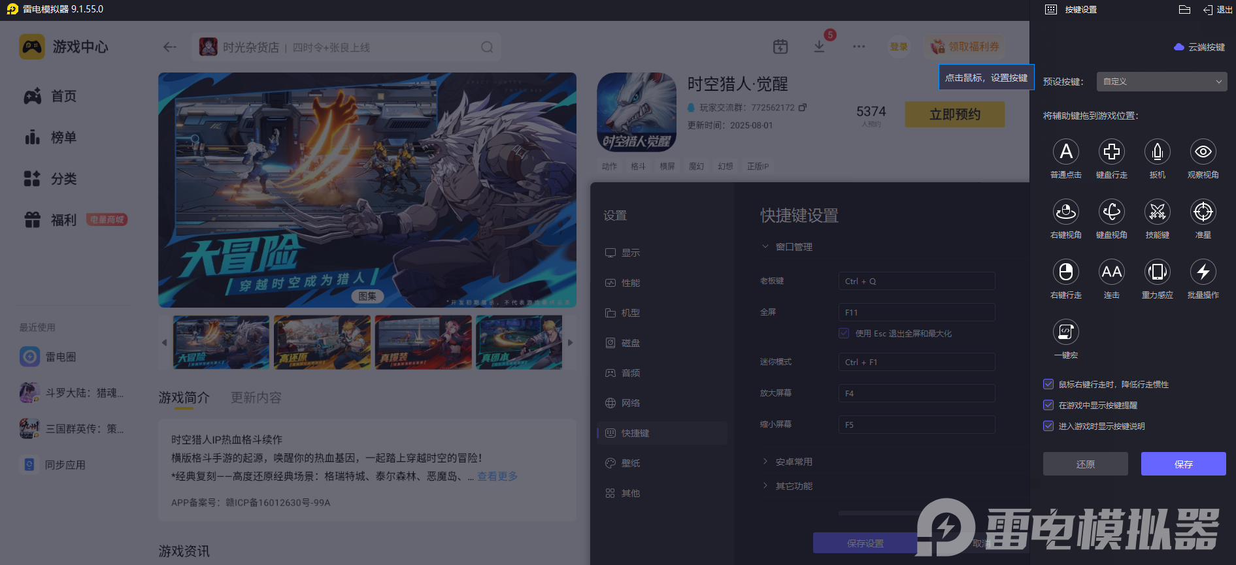Open 快捷键 settings tab
This screenshot has width=1236, height=565.
662,433
